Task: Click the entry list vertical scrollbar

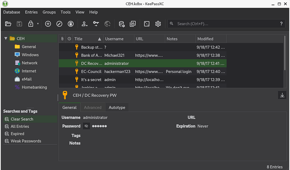Action: pos(285,53)
